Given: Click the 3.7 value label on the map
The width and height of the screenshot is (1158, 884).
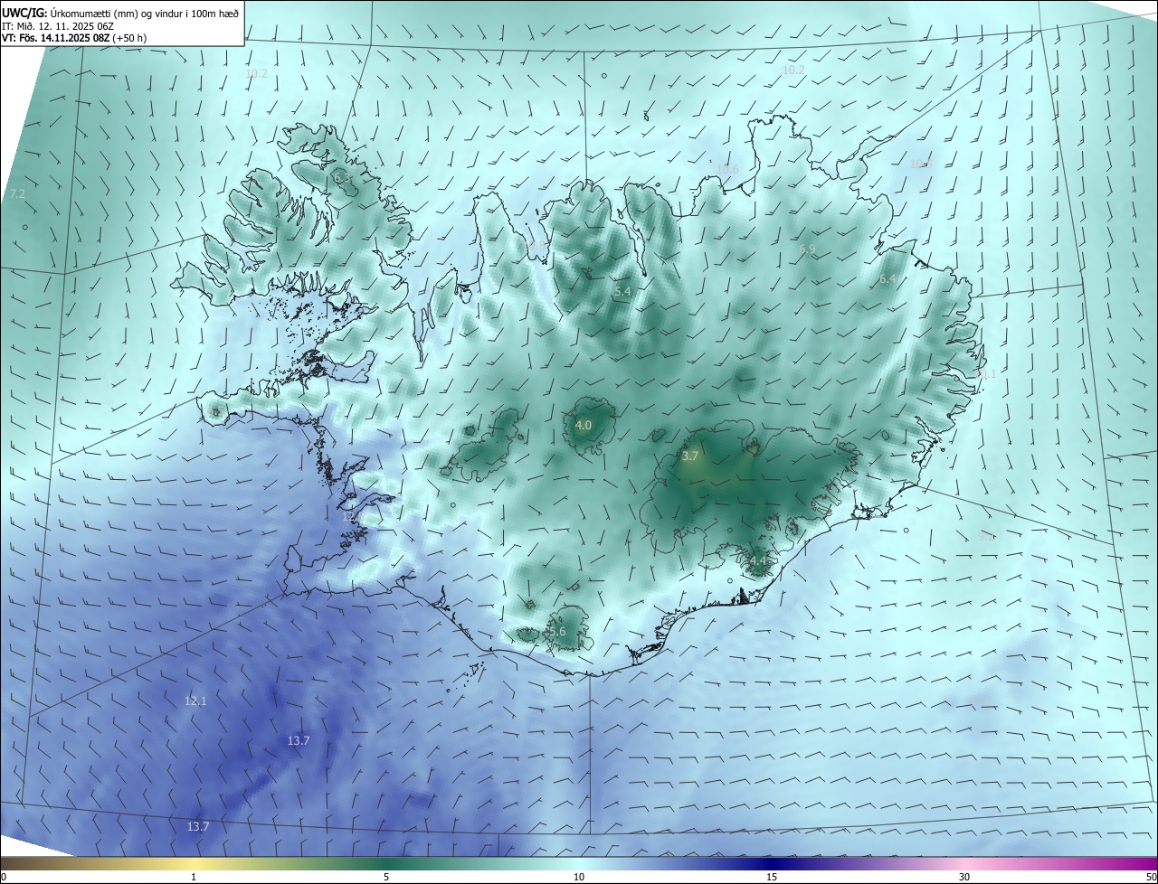Looking at the screenshot, I should pyautogui.click(x=689, y=456).
